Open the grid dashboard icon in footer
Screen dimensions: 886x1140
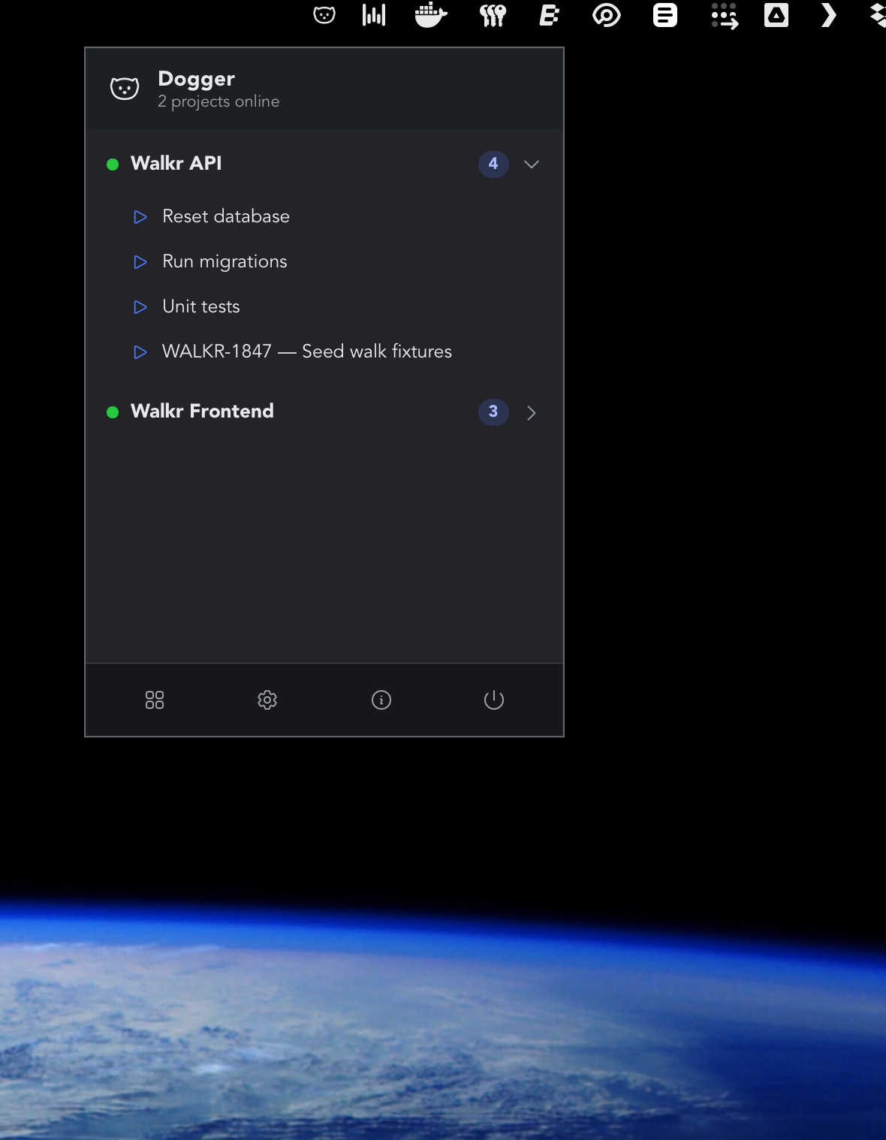tap(155, 700)
